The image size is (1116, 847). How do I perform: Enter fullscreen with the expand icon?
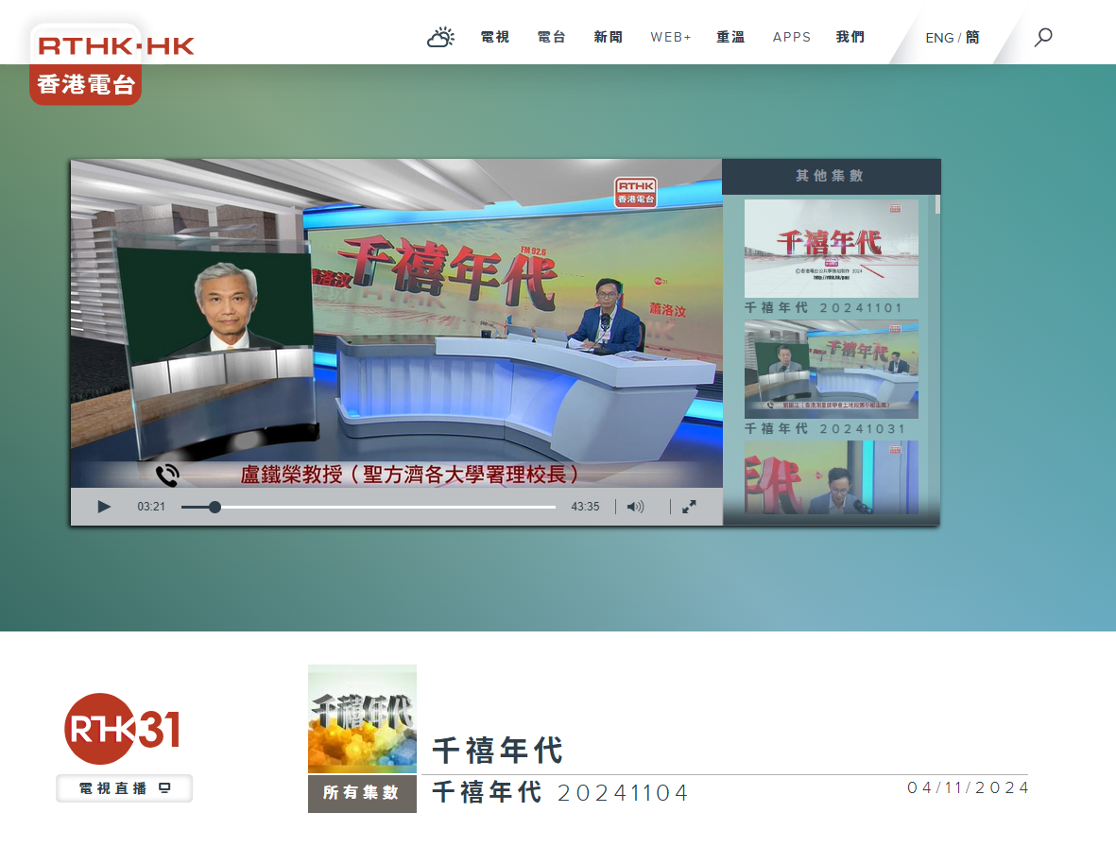click(x=689, y=507)
